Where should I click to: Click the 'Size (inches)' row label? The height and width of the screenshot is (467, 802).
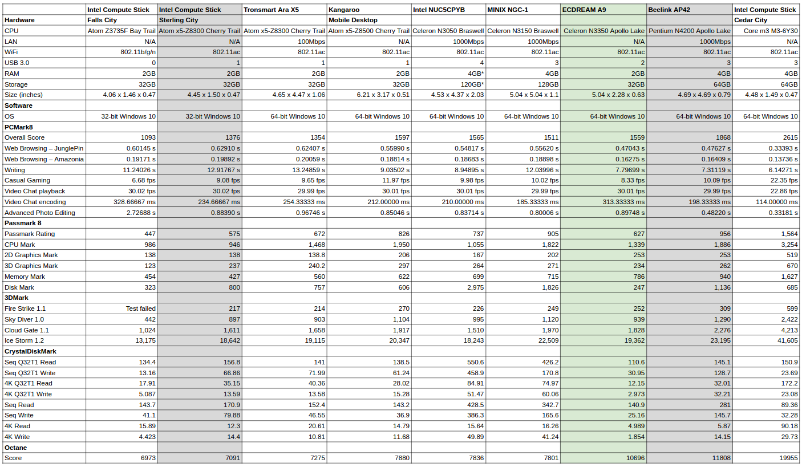point(44,95)
